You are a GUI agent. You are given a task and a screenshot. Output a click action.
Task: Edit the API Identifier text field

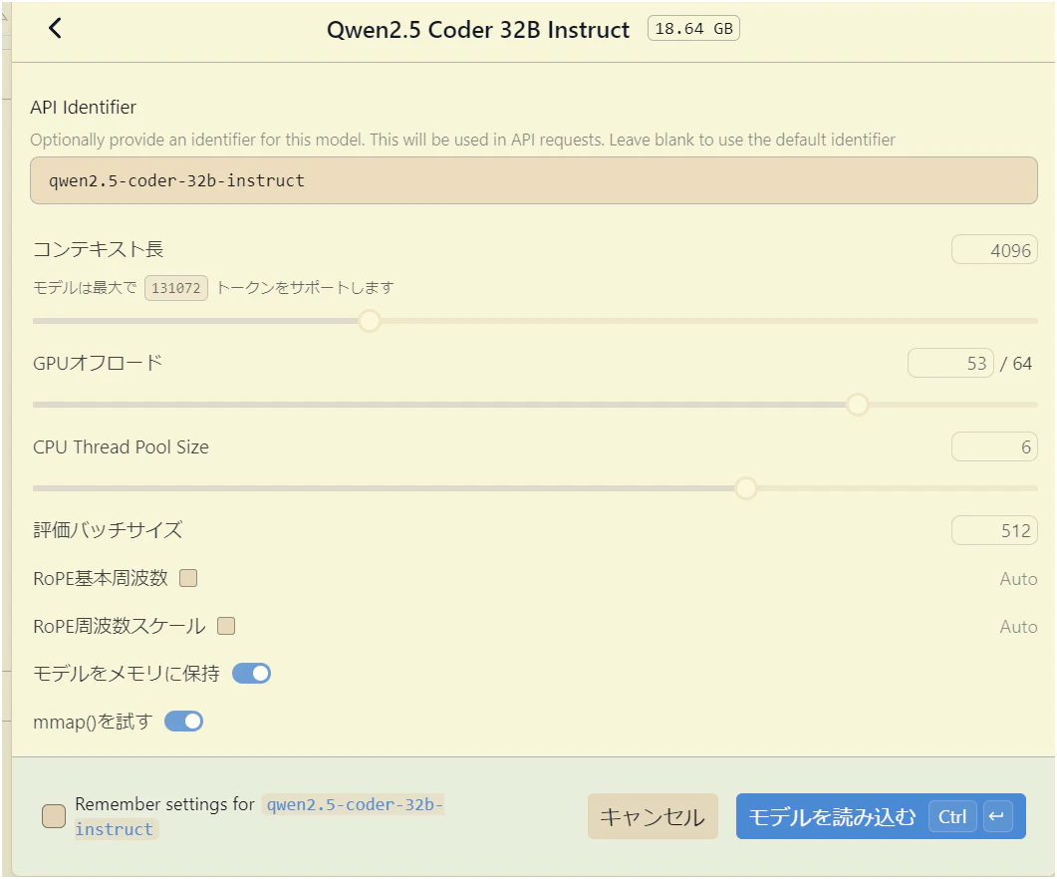point(533,180)
